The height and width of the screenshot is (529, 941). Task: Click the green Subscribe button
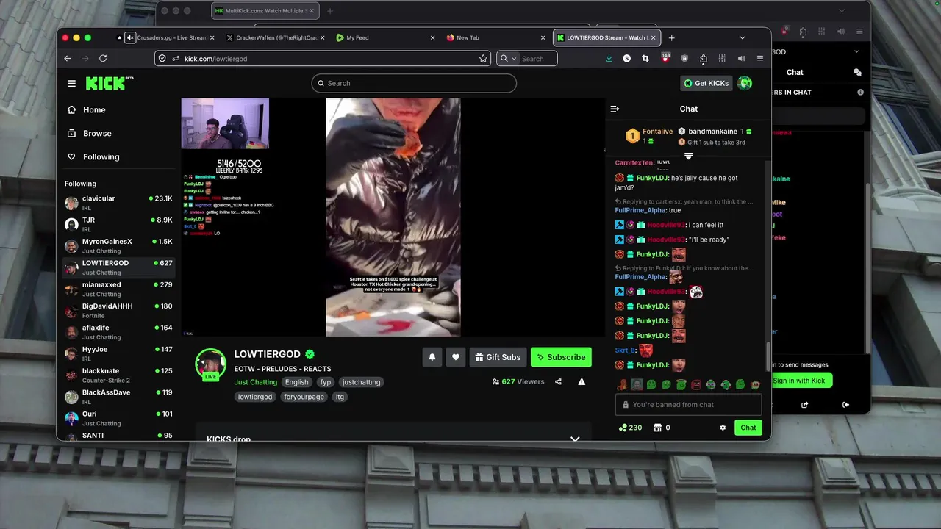pyautogui.click(x=561, y=357)
